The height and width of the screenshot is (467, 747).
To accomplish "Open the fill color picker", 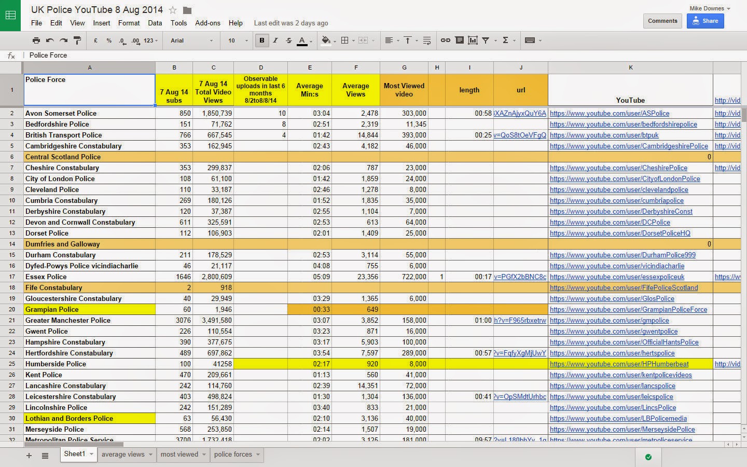I will 328,40.
